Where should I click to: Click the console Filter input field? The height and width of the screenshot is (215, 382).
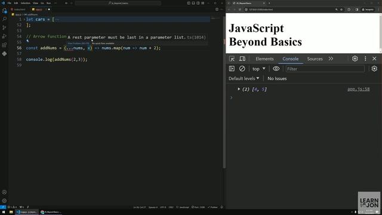pos(325,69)
